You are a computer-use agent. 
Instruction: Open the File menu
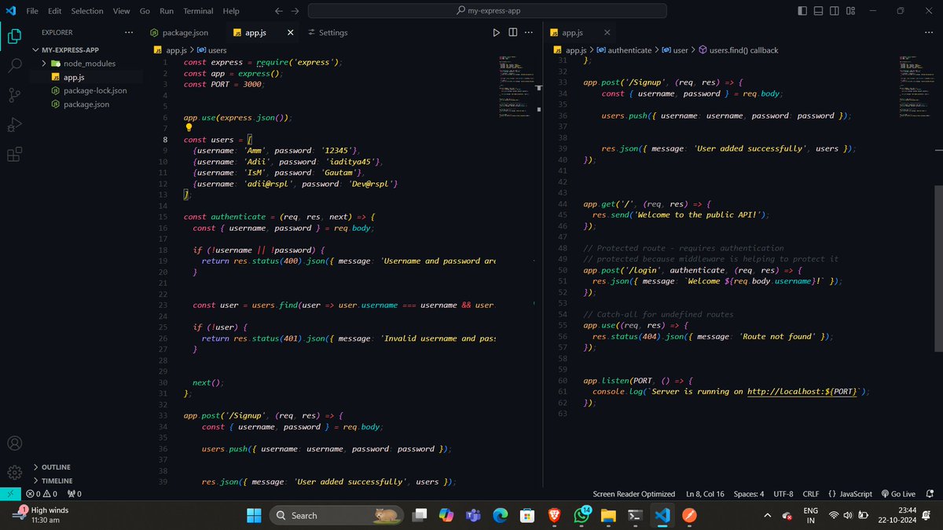(x=33, y=11)
